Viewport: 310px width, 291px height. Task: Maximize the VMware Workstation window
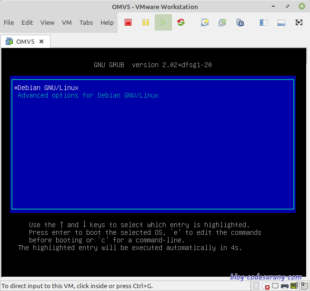(288, 6)
